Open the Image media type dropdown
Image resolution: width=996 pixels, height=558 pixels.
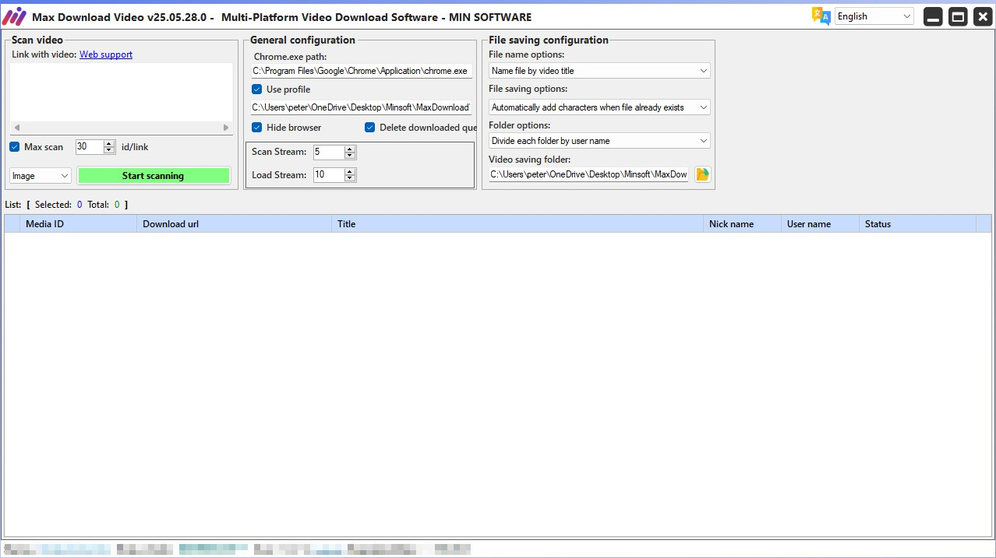click(x=41, y=176)
